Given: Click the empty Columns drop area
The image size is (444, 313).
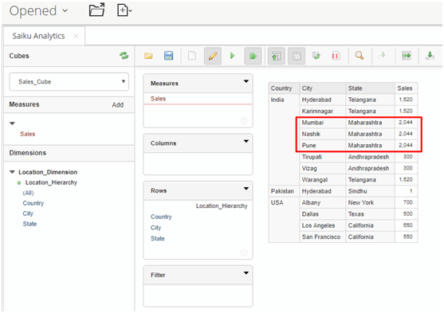Looking at the screenshot, I should [198, 164].
